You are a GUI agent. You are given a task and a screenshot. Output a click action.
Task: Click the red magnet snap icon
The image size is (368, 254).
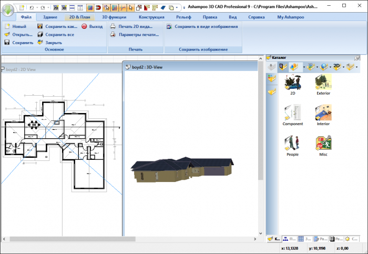97,8
